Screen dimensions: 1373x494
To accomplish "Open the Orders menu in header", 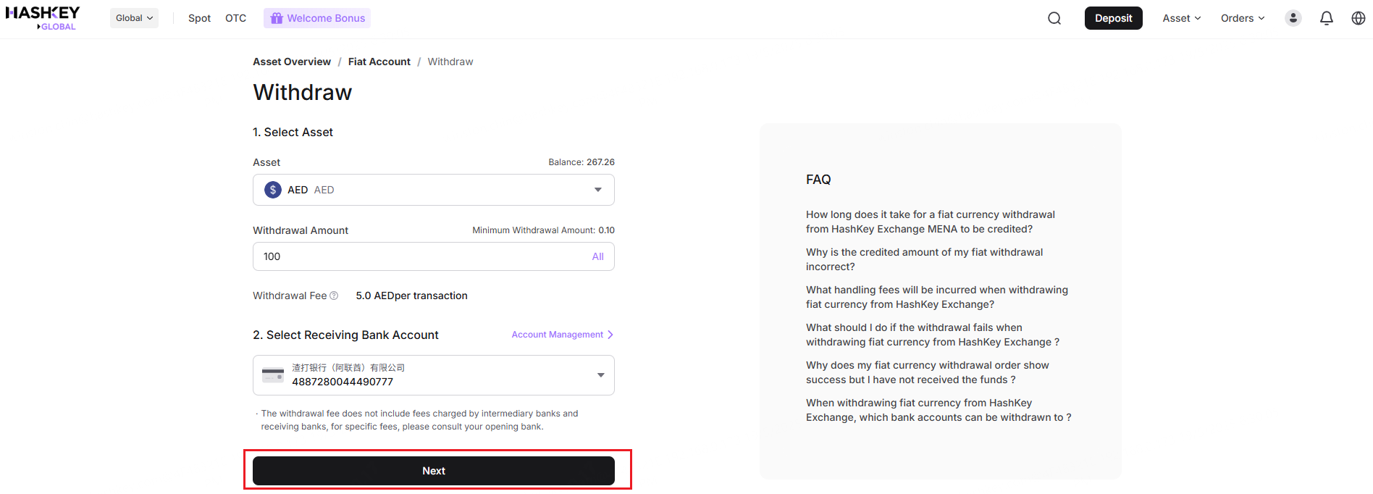I will click(x=1242, y=18).
